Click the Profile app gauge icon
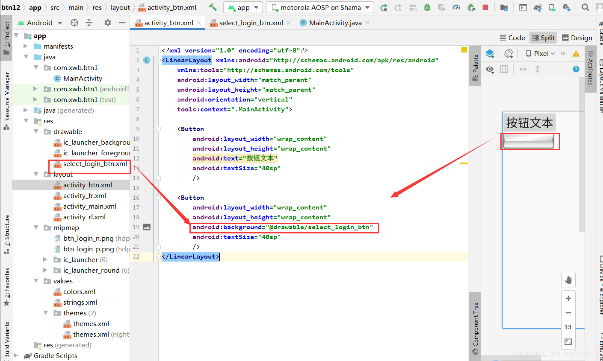Viewport: 603px width, 361px height. (456, 7)
